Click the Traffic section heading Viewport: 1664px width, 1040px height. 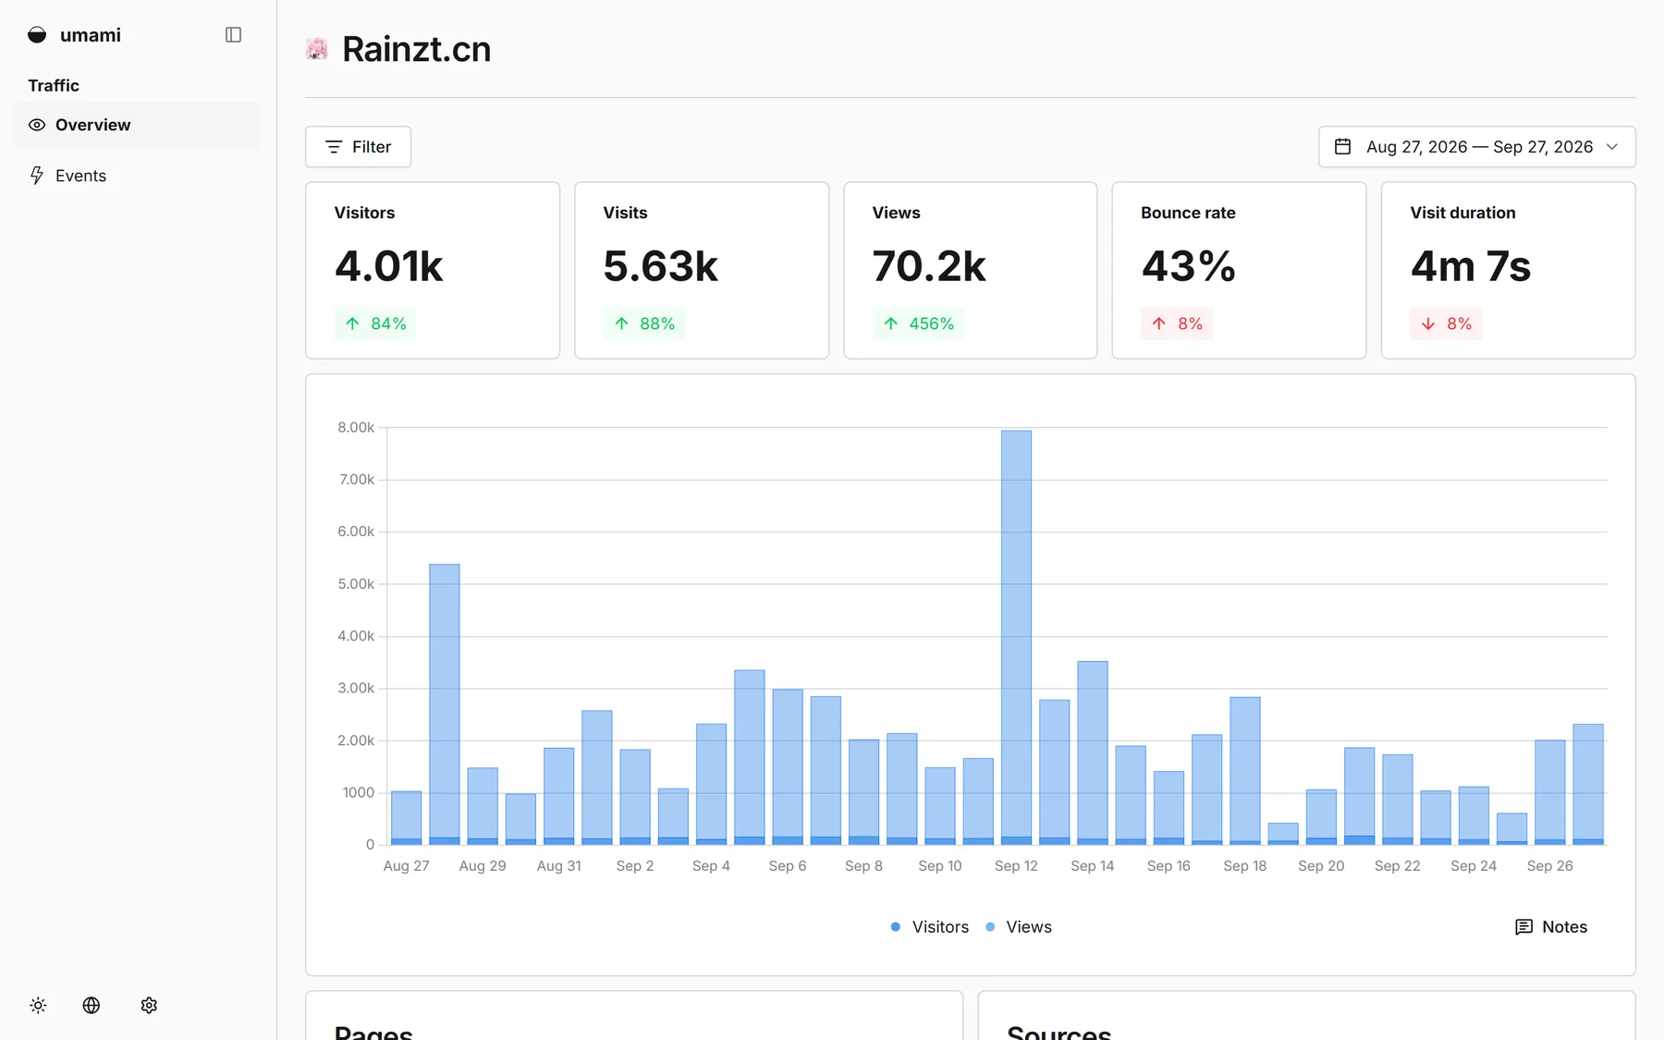tap(54, 85)
